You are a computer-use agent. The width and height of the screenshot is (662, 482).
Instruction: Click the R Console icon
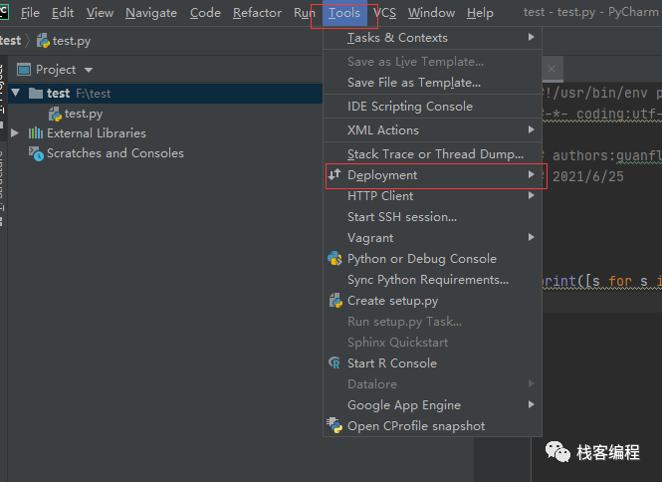coord(334,362)
